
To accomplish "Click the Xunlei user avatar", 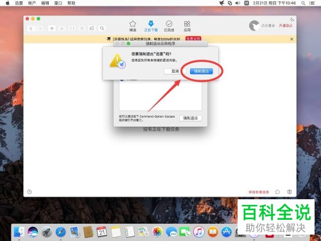I will (x=254, y=26).
